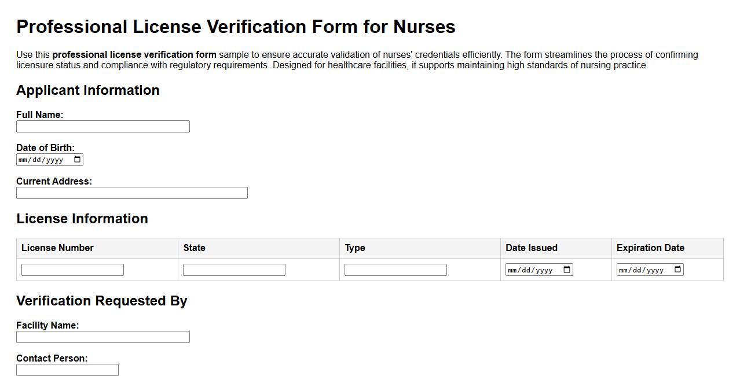Click the License Number column header

pos(57,248)
